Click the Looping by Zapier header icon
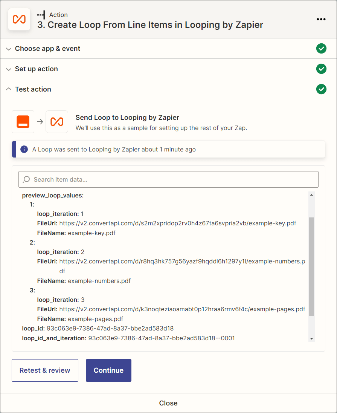Viewport: 337px width, 413px height. pos(19,19)
